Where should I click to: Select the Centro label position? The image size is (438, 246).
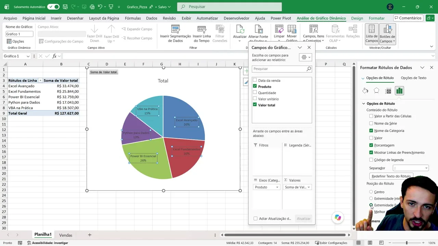pos(371,192)
